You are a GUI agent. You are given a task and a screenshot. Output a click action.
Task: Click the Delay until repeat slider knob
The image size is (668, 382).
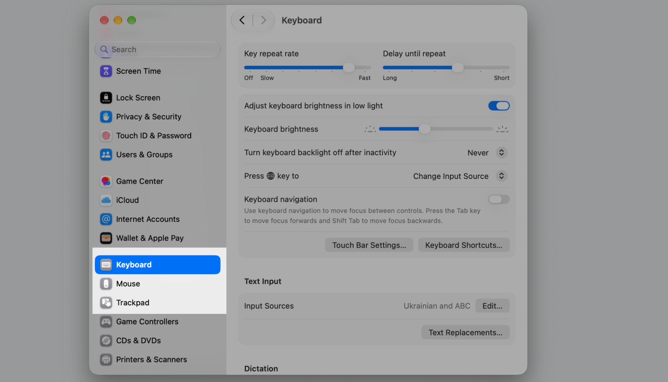point(457,68)
